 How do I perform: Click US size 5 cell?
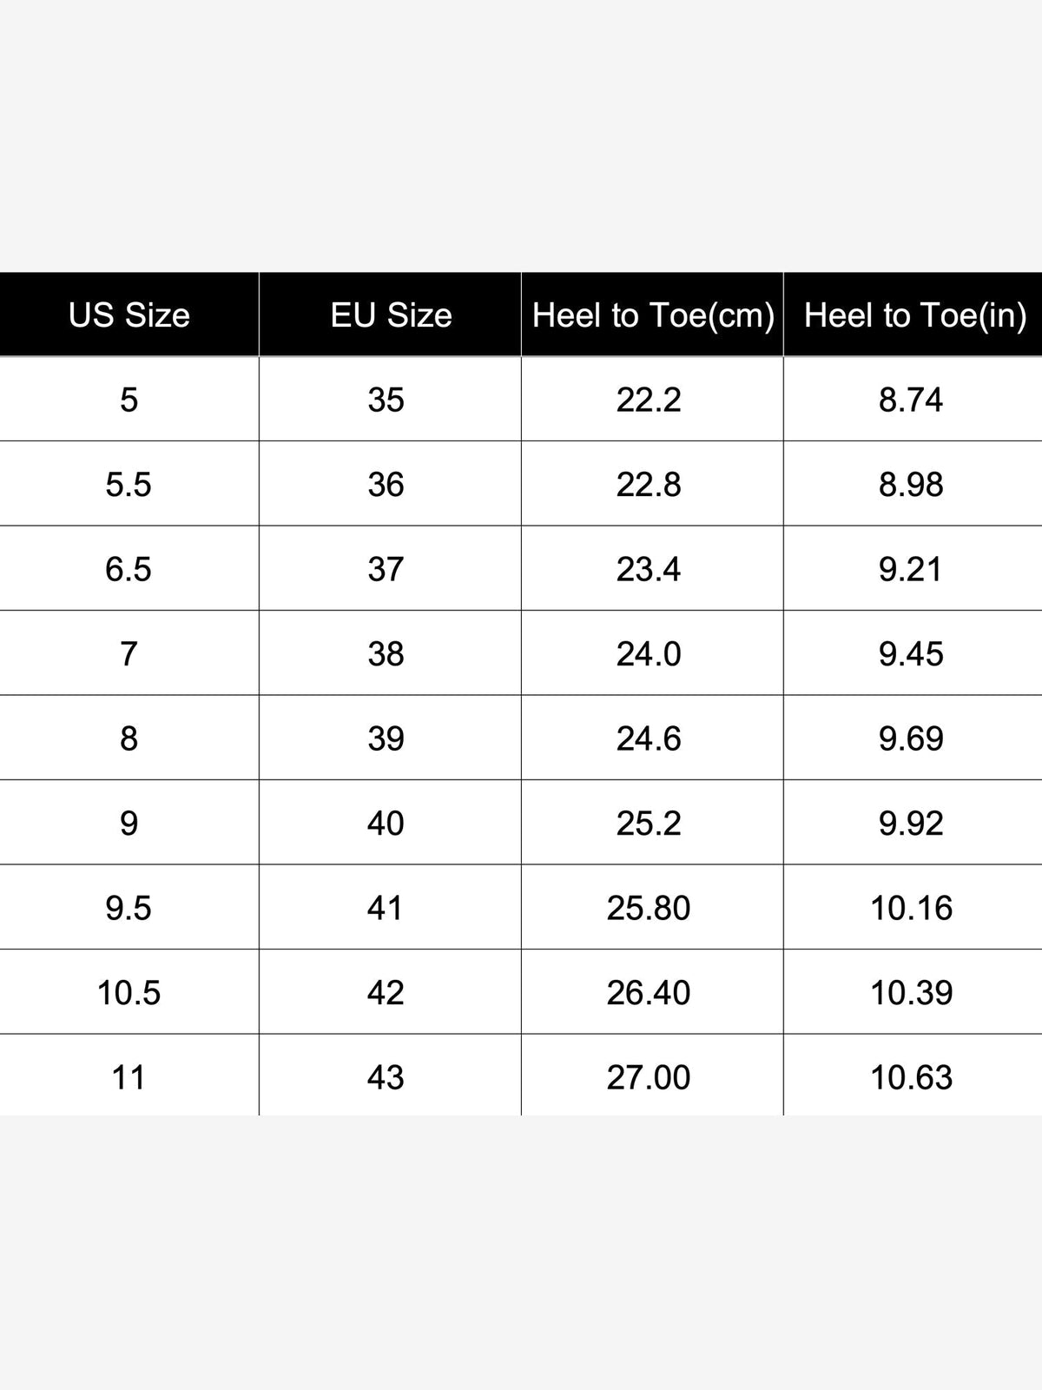129,400
